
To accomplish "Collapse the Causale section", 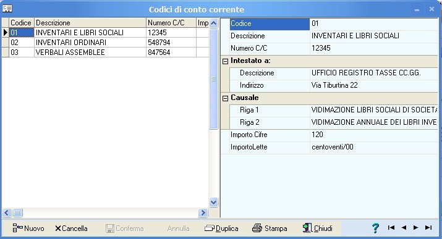I will coord(225,98).
